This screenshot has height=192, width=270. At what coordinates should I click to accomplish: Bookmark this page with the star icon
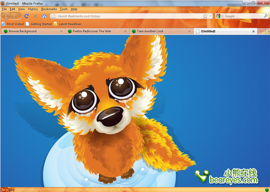[205, 16]
